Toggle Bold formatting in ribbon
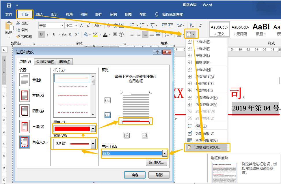Screen dimensions: 281x184 coord(41,35)
